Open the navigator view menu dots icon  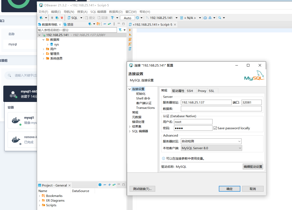(x=114, y=24)
